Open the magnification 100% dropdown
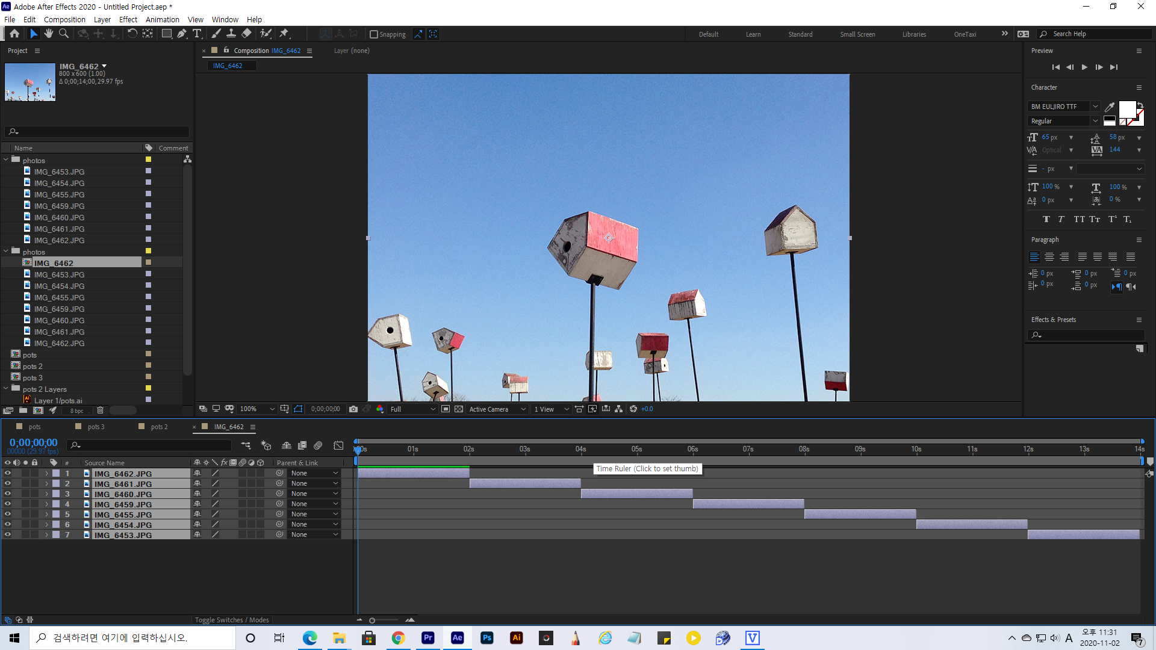The height and width of the screenshot is (650, 1156). 257,409
